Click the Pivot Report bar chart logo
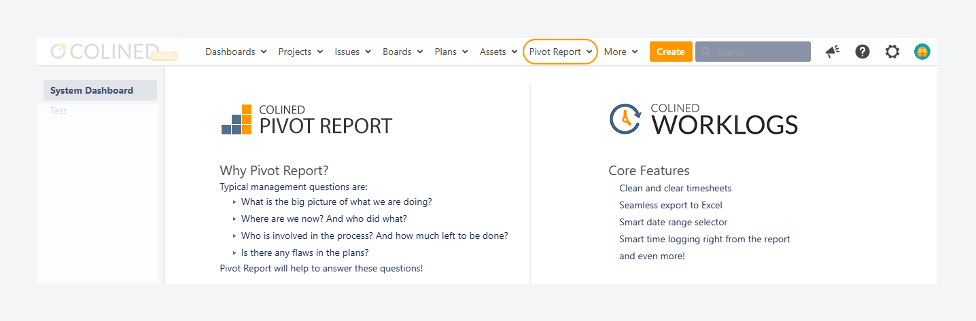The image size is (976, 321). point(237,119)
